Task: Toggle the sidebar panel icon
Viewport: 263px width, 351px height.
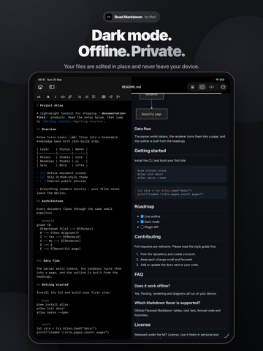Action: (x=52, y=87)
